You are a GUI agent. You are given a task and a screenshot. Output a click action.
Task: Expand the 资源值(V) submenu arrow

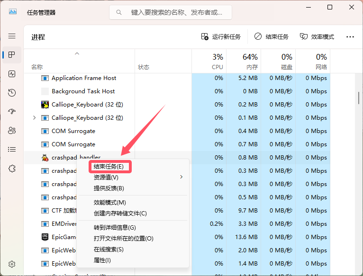pyautogui.click(x=181, y=177)
